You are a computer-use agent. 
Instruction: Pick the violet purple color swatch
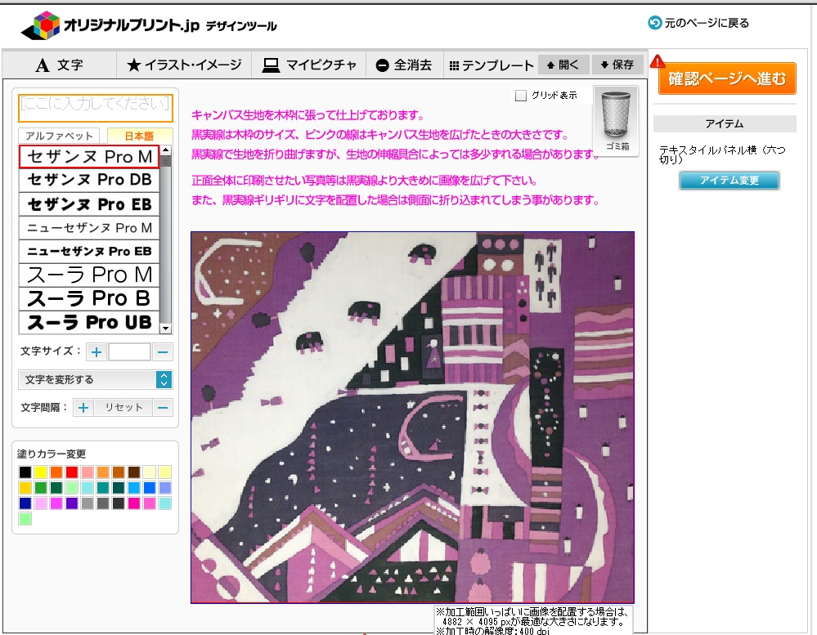click(x=72, y=503)
